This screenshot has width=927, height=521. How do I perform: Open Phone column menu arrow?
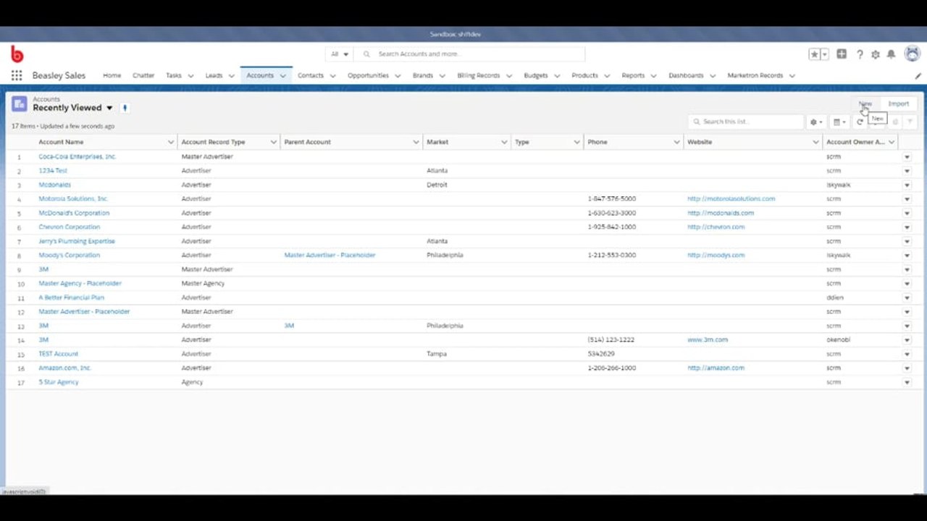(676, 142)
